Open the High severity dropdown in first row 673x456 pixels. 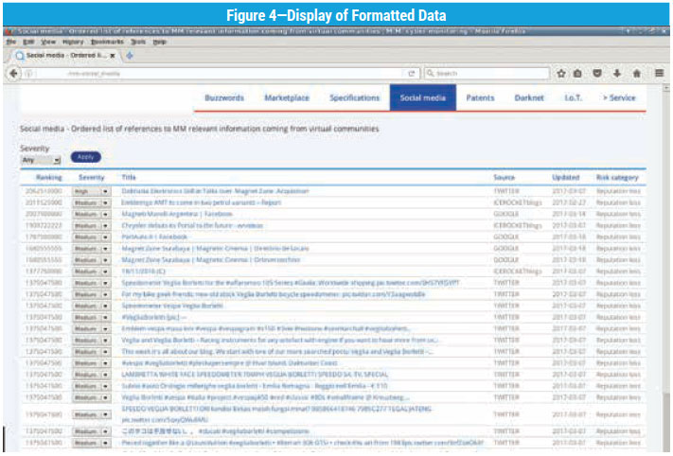[91, 191]
